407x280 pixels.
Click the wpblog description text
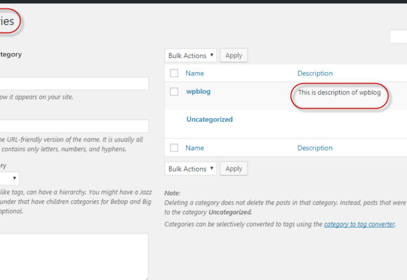(x=339, y=92)
